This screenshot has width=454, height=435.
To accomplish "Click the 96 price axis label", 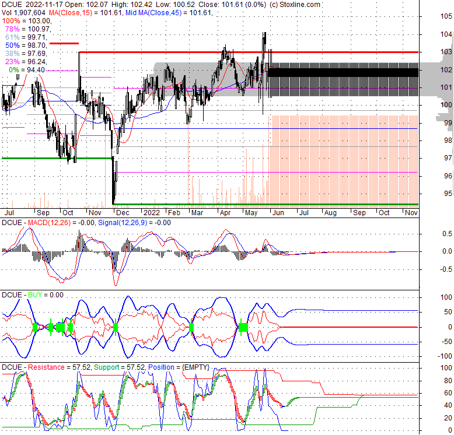I will tap(448, 176).
